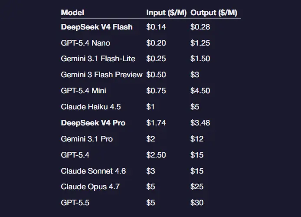Select the GPT-5.5 model name
The width and height of the screenshot is (301, 217).
point(75,203)
